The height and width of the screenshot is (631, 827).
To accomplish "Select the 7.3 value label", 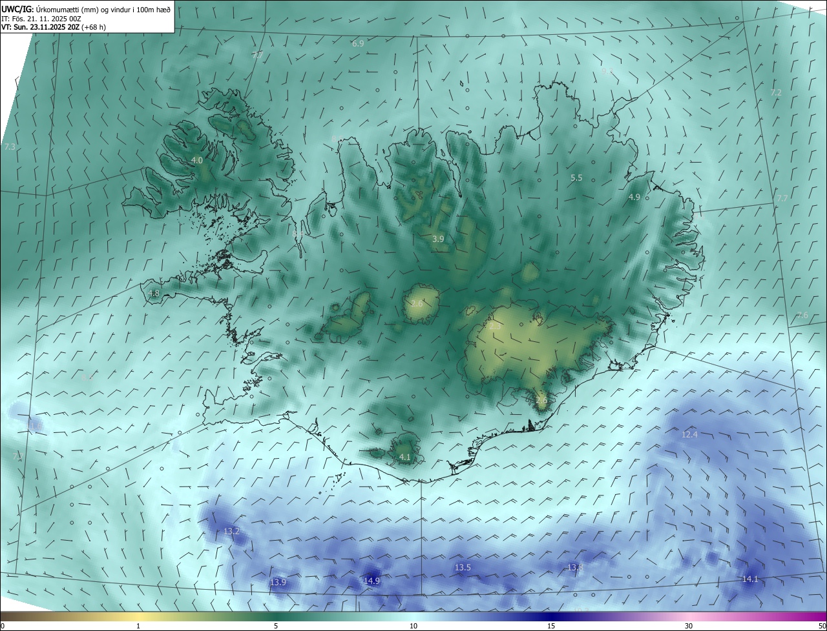I will (10, 147).
